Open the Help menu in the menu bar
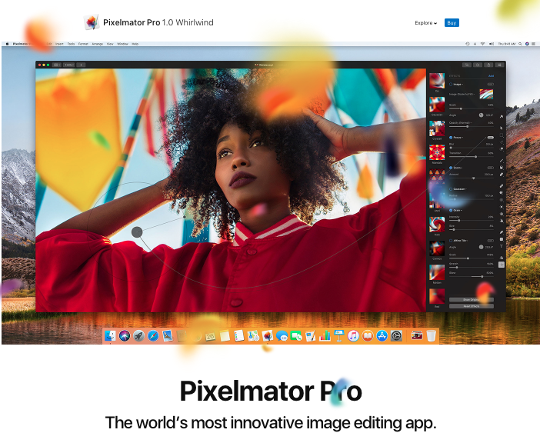This screenshot has height=443, width=540. pyautogui.click(x=135, y=44)
